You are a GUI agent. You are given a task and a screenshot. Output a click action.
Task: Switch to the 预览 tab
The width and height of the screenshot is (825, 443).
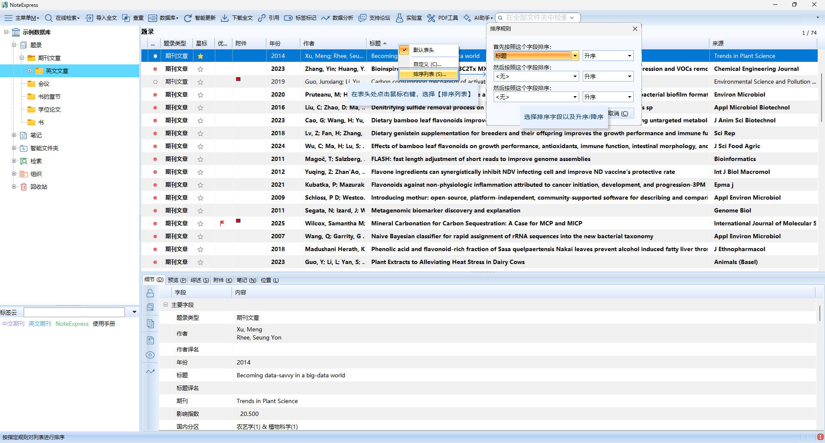(x=177, y=280)
